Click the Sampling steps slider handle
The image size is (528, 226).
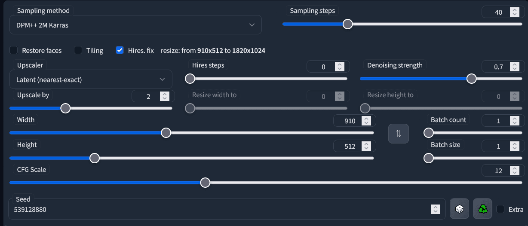[x=348, y=24]
